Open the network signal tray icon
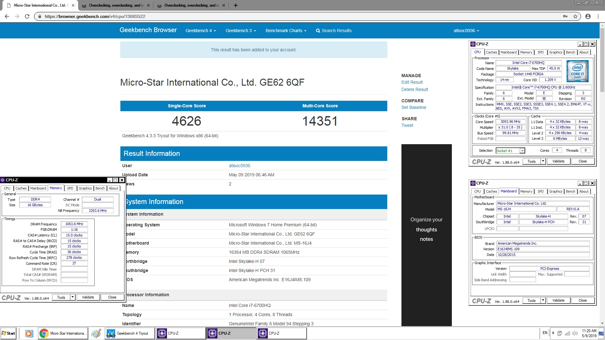 pos(568,333)
